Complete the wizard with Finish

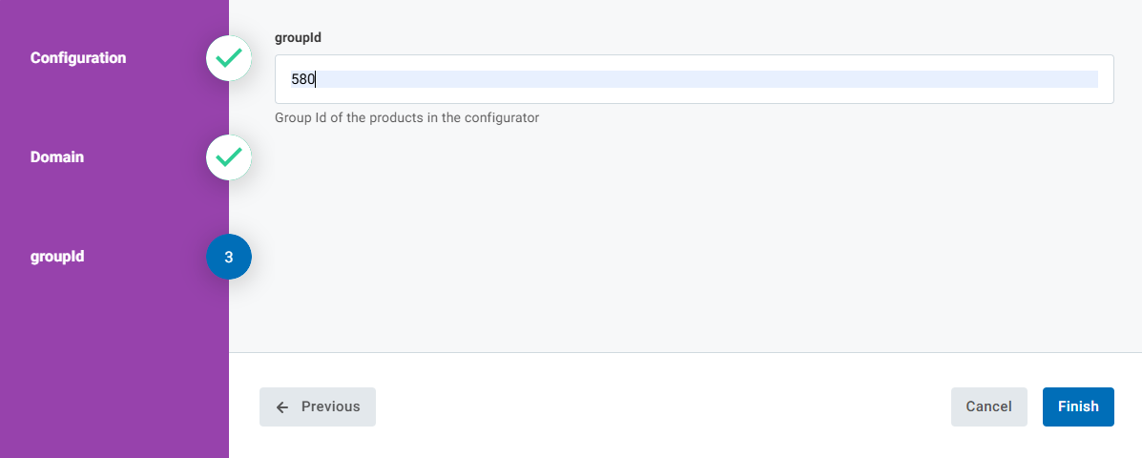click(1078, 406)
